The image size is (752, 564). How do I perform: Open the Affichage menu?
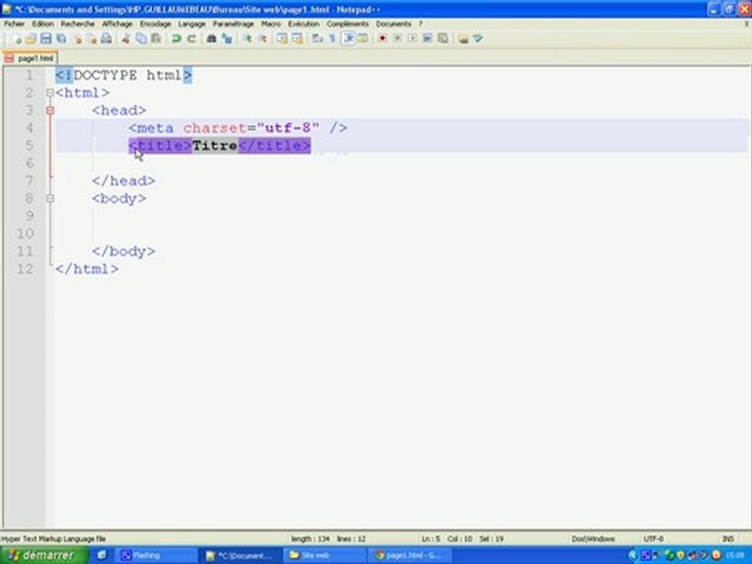(x=117, y=23)
